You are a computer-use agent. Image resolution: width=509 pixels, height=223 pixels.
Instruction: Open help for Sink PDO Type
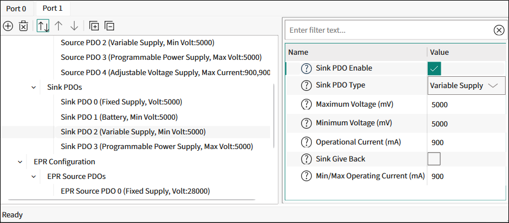pyautogui.click(x=306, y=85)
